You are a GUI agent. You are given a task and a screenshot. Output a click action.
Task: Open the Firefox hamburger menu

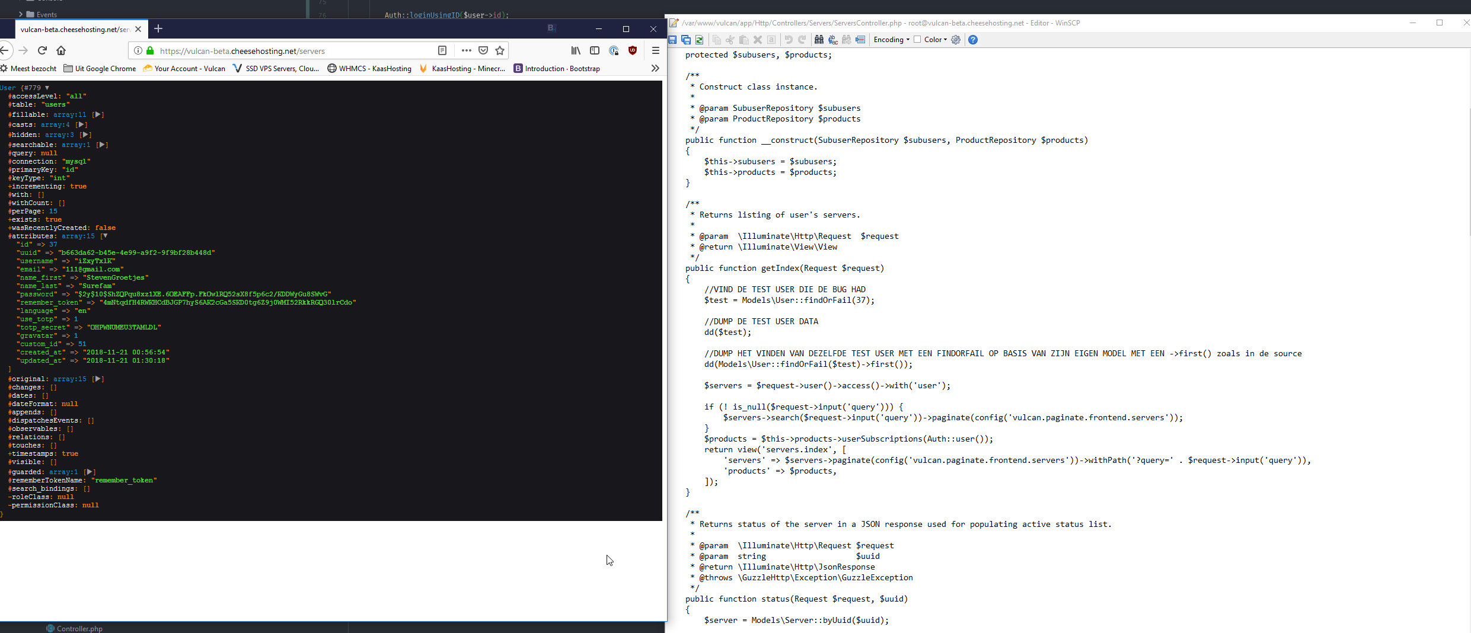[655, 50]
